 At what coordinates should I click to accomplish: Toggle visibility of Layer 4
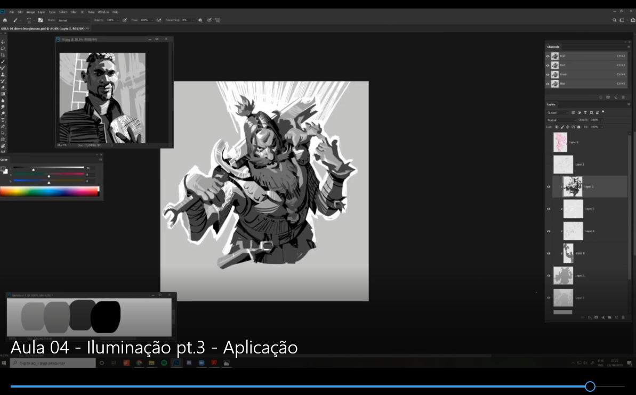pyautogui.click(x=549, y=231)
